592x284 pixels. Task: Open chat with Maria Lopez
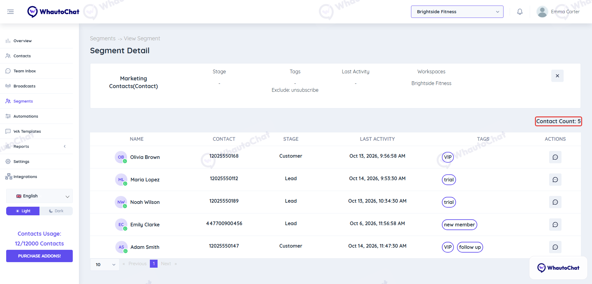[x=555, y=180]
